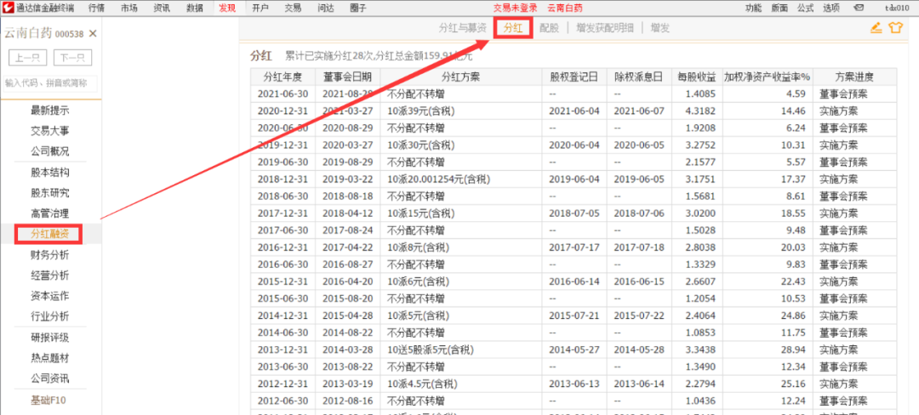Click the 2017-07-17 registration date cell

point(574,247)
